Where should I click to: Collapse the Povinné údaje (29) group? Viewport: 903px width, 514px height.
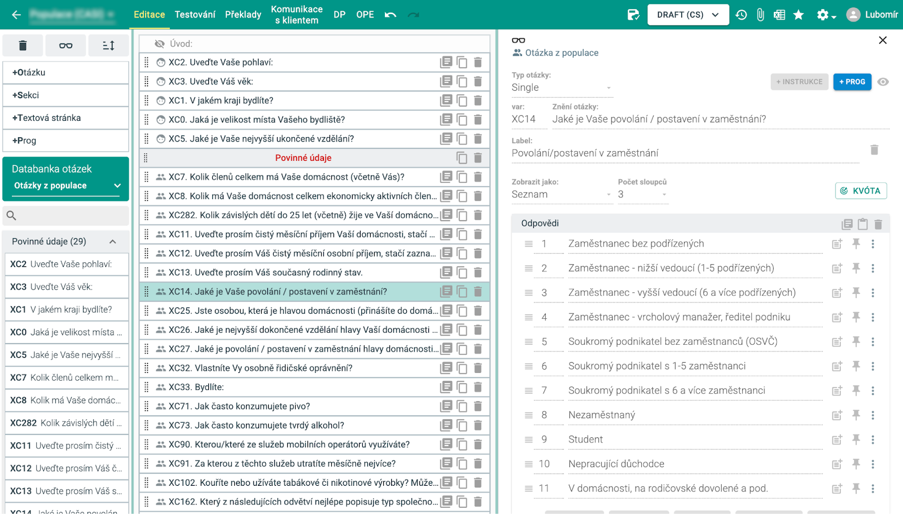[112, 241]
